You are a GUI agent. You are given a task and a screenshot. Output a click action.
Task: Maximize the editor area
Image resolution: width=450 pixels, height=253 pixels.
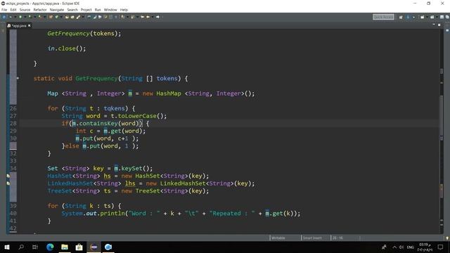point(439,25)
